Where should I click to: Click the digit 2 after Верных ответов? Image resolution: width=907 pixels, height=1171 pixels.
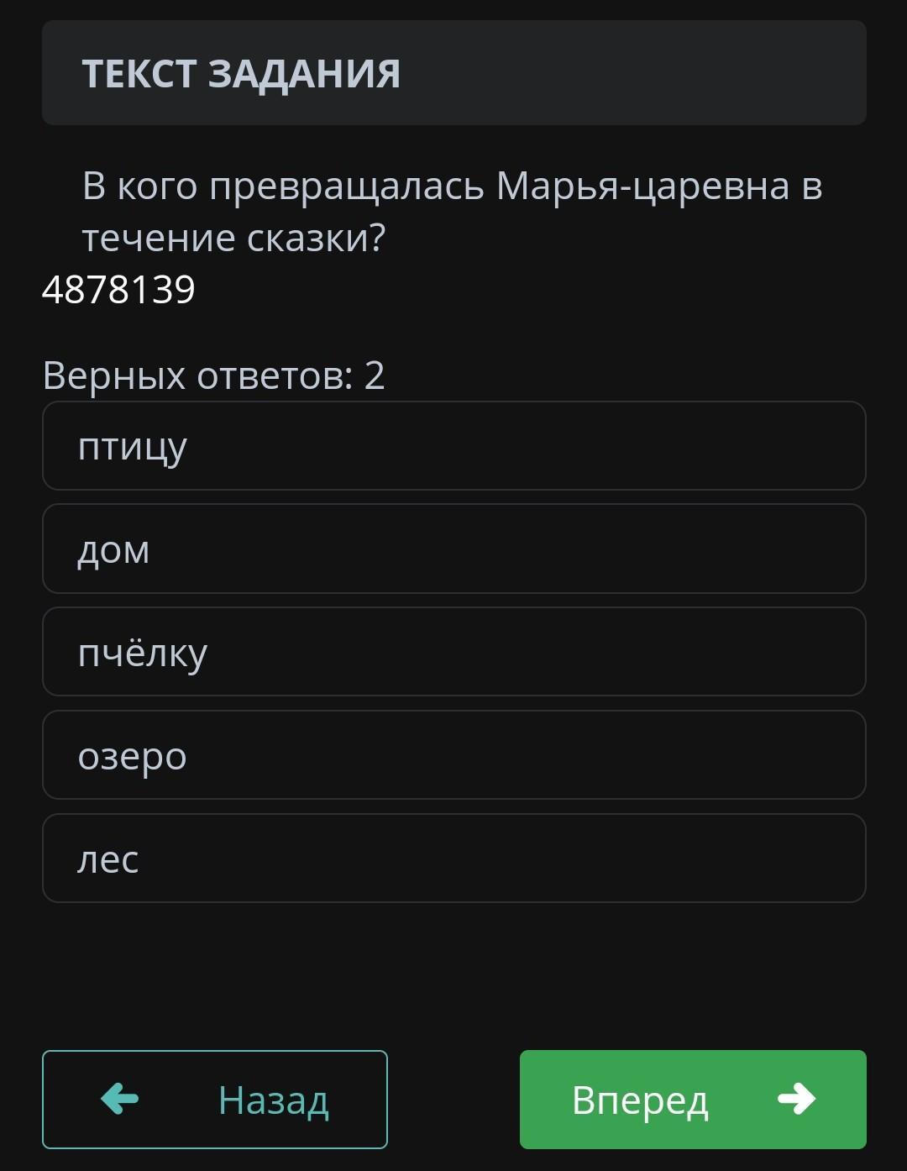click(x=375, y=375)
